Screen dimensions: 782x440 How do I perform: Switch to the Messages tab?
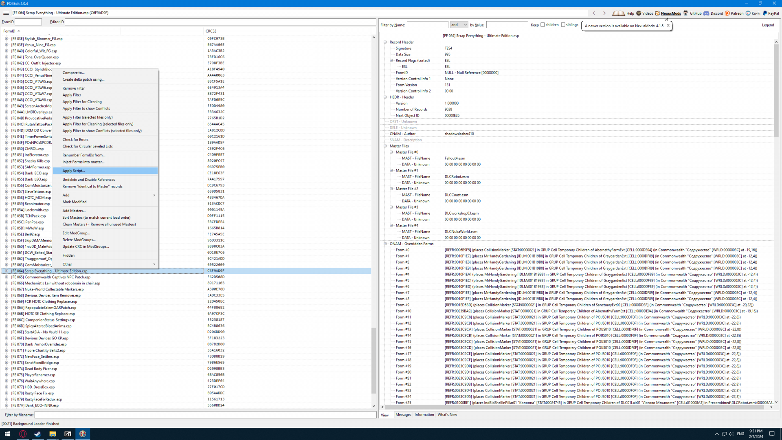(403, 415)
